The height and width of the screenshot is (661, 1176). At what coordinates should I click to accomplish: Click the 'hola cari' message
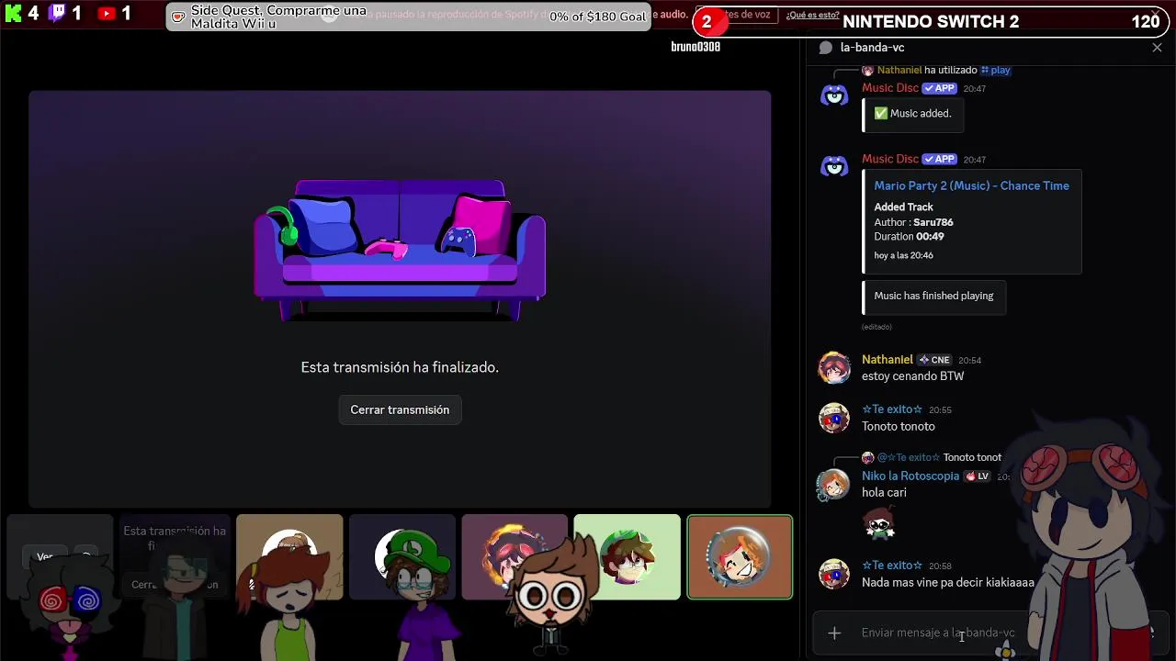point(884,492)
